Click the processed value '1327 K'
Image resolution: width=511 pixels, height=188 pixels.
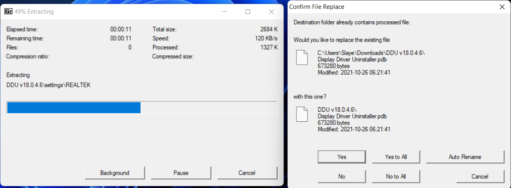coord(269,47)
